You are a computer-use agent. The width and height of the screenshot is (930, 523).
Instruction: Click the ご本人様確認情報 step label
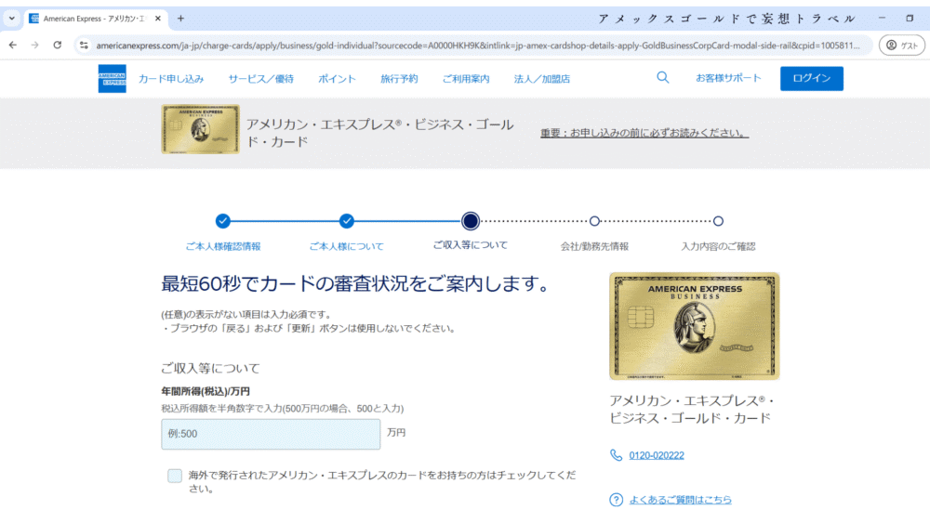[223, 246]
